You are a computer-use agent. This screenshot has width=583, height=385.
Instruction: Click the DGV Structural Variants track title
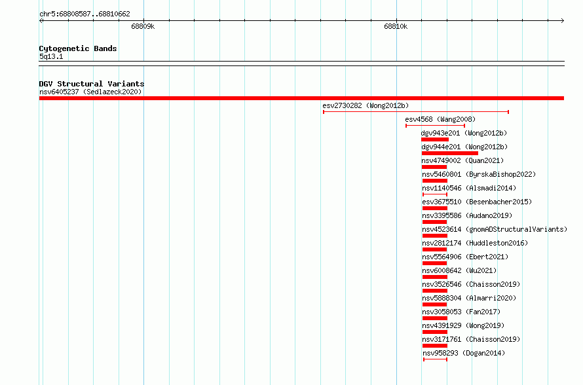click(92, 84)
